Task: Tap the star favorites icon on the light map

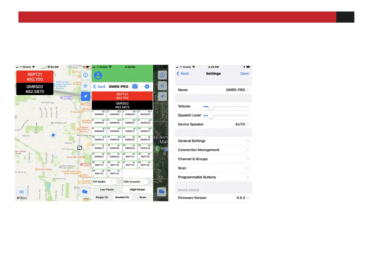Action: (x=85, y=86)
